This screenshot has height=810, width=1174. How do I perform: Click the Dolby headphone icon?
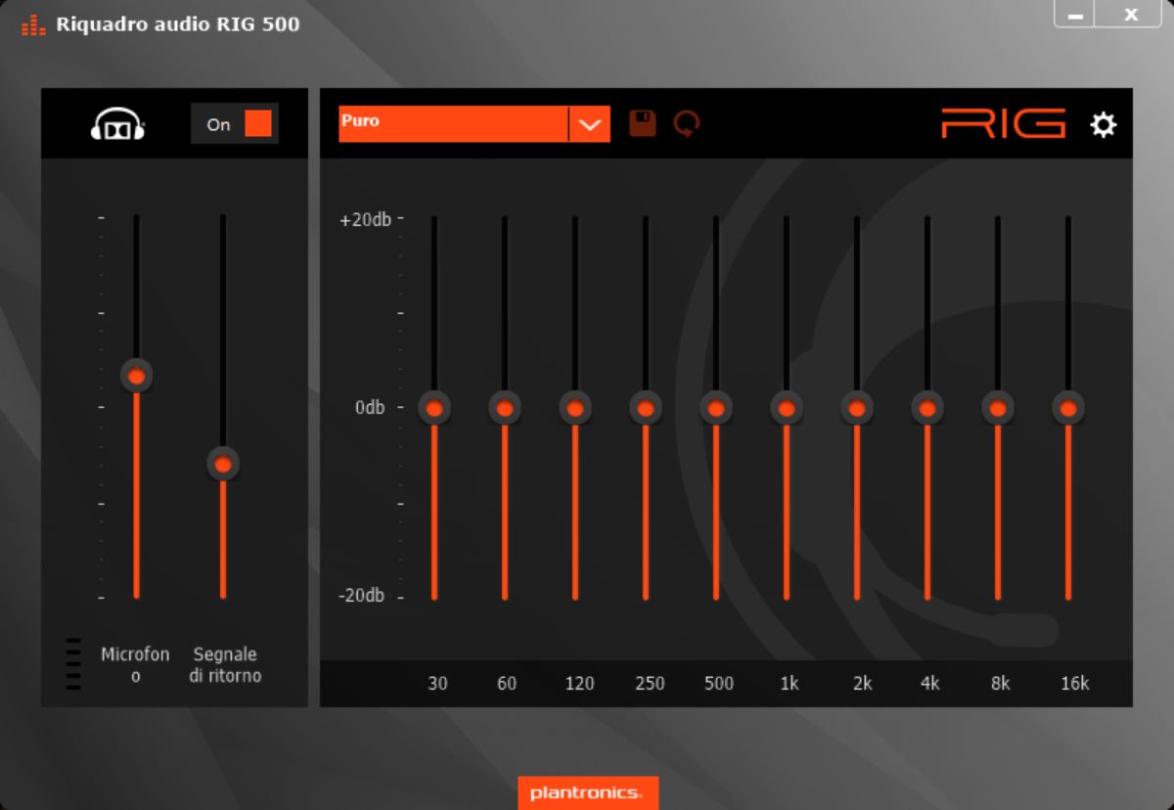(118, 124)
